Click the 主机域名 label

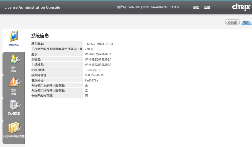(x=38, y=65)
